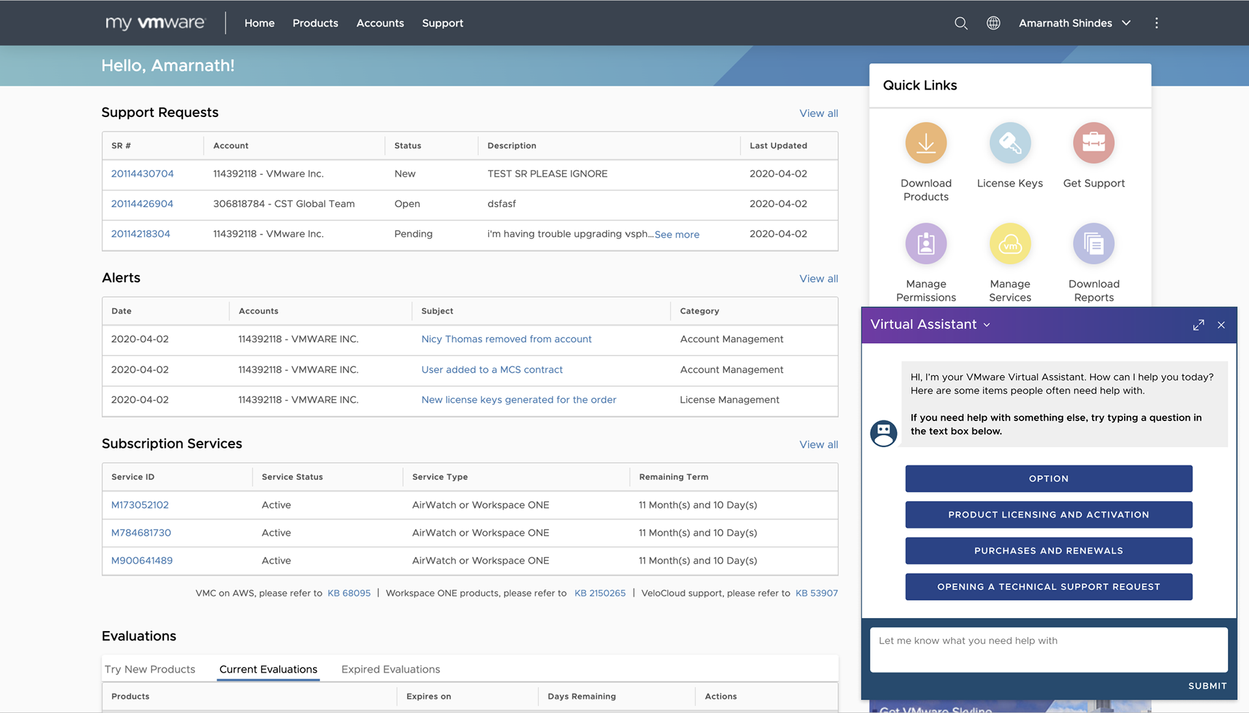Open the KB 53907 article link

pyautogui.click(x=816, y=593)
